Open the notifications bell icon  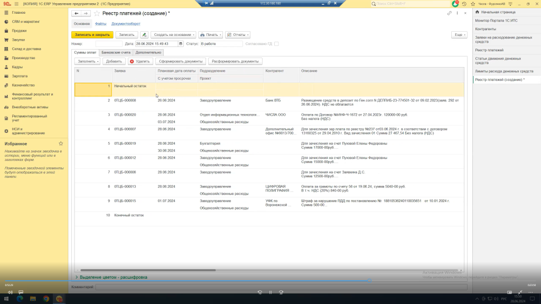(455, 3)
